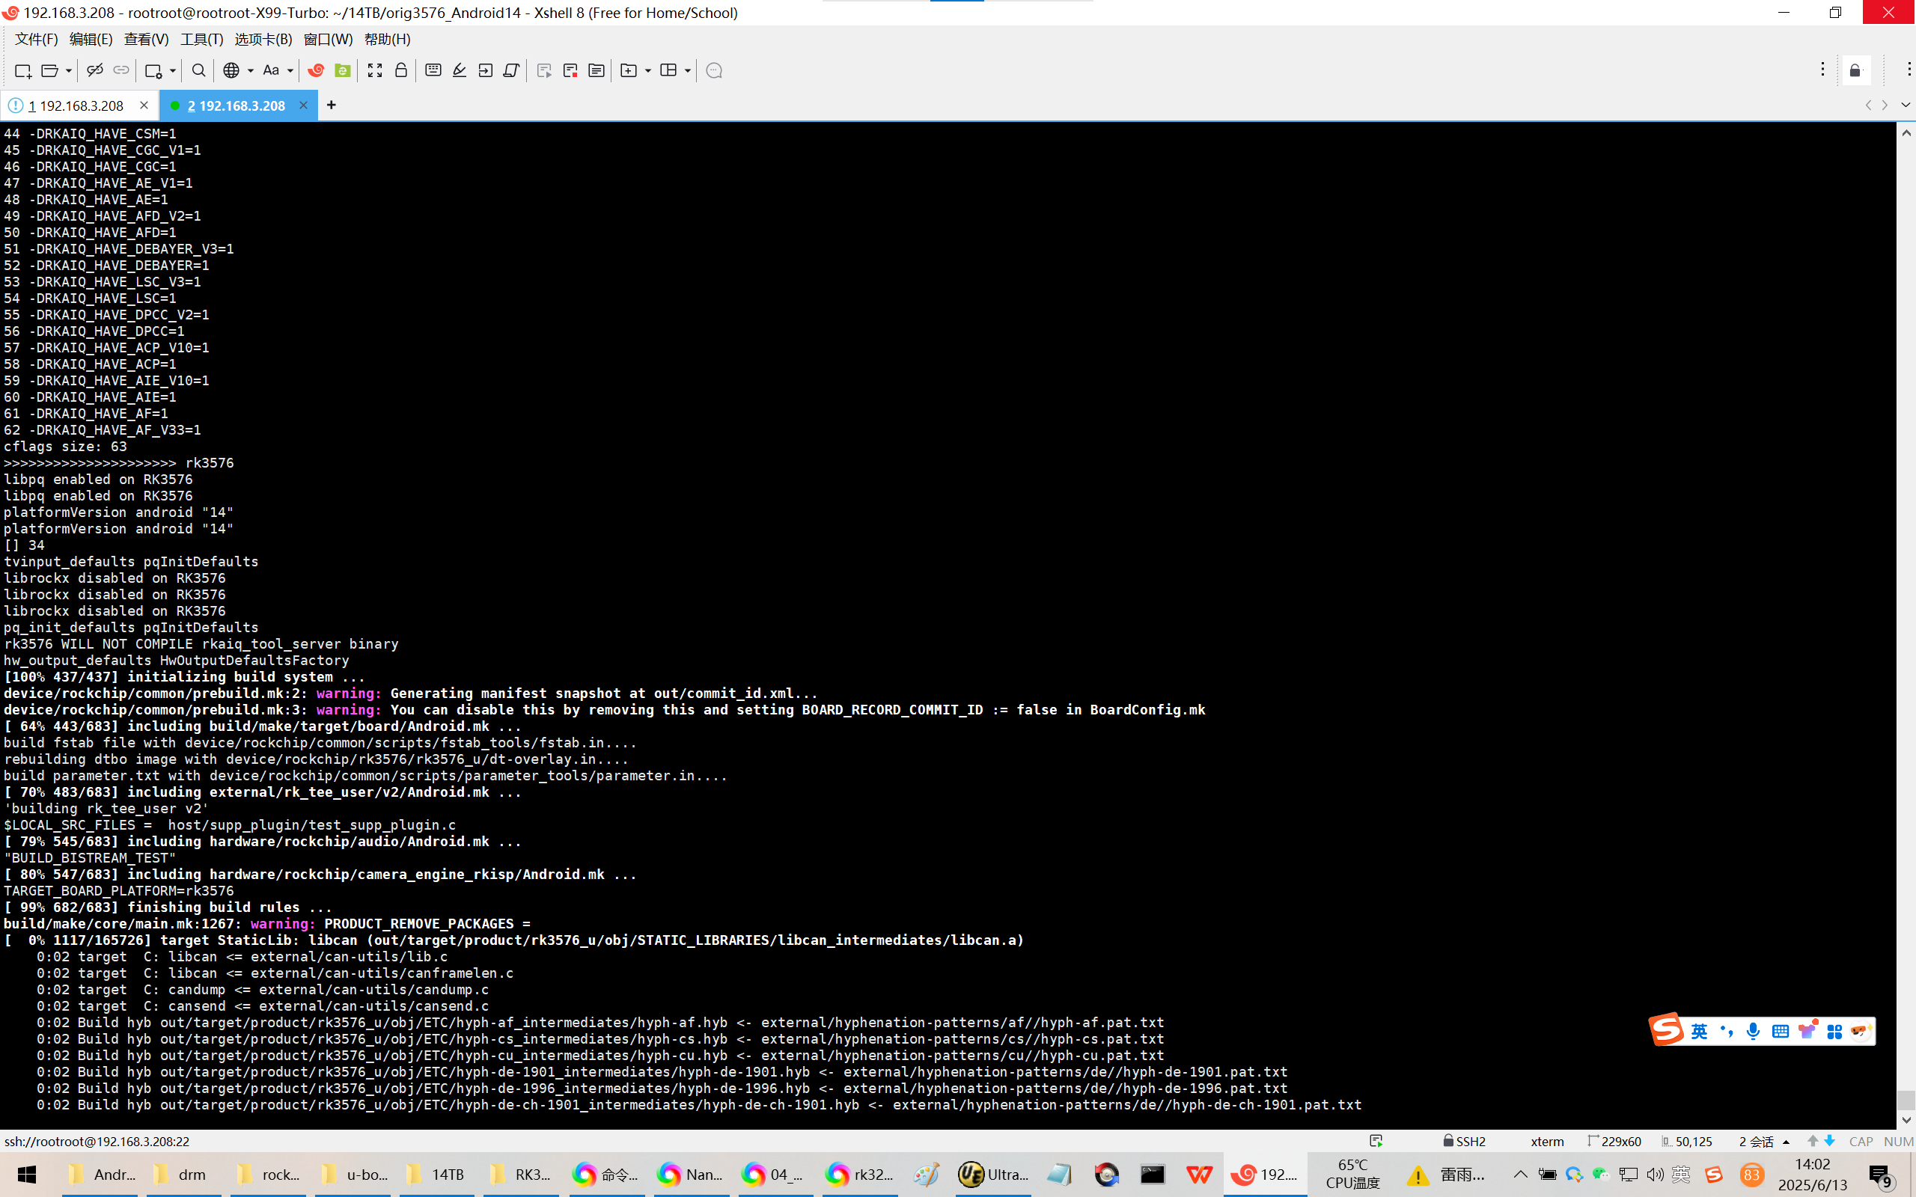
Task: Close the active tab 2 192.168.3.208
Action: coord(303,105)
